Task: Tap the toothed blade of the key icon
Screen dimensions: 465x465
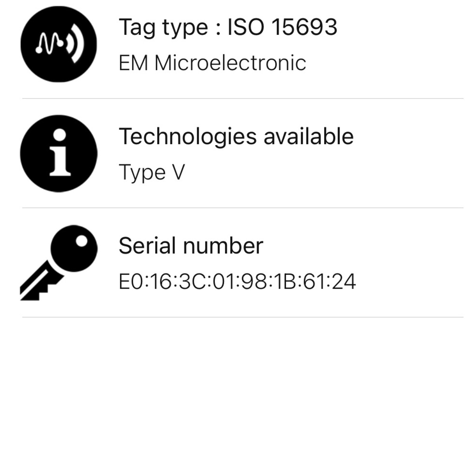Action: (x=38, y=283)
